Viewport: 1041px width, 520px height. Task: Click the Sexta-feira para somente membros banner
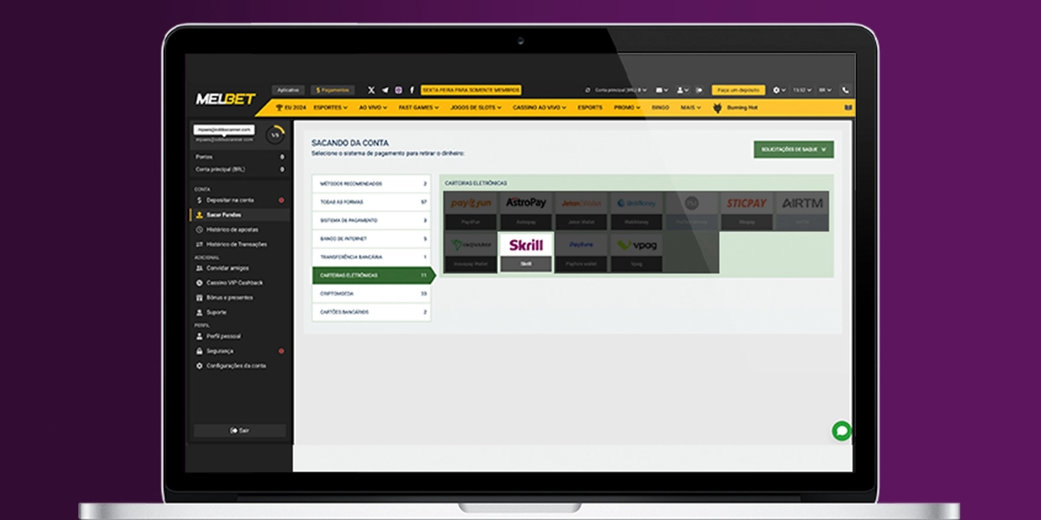471,90
